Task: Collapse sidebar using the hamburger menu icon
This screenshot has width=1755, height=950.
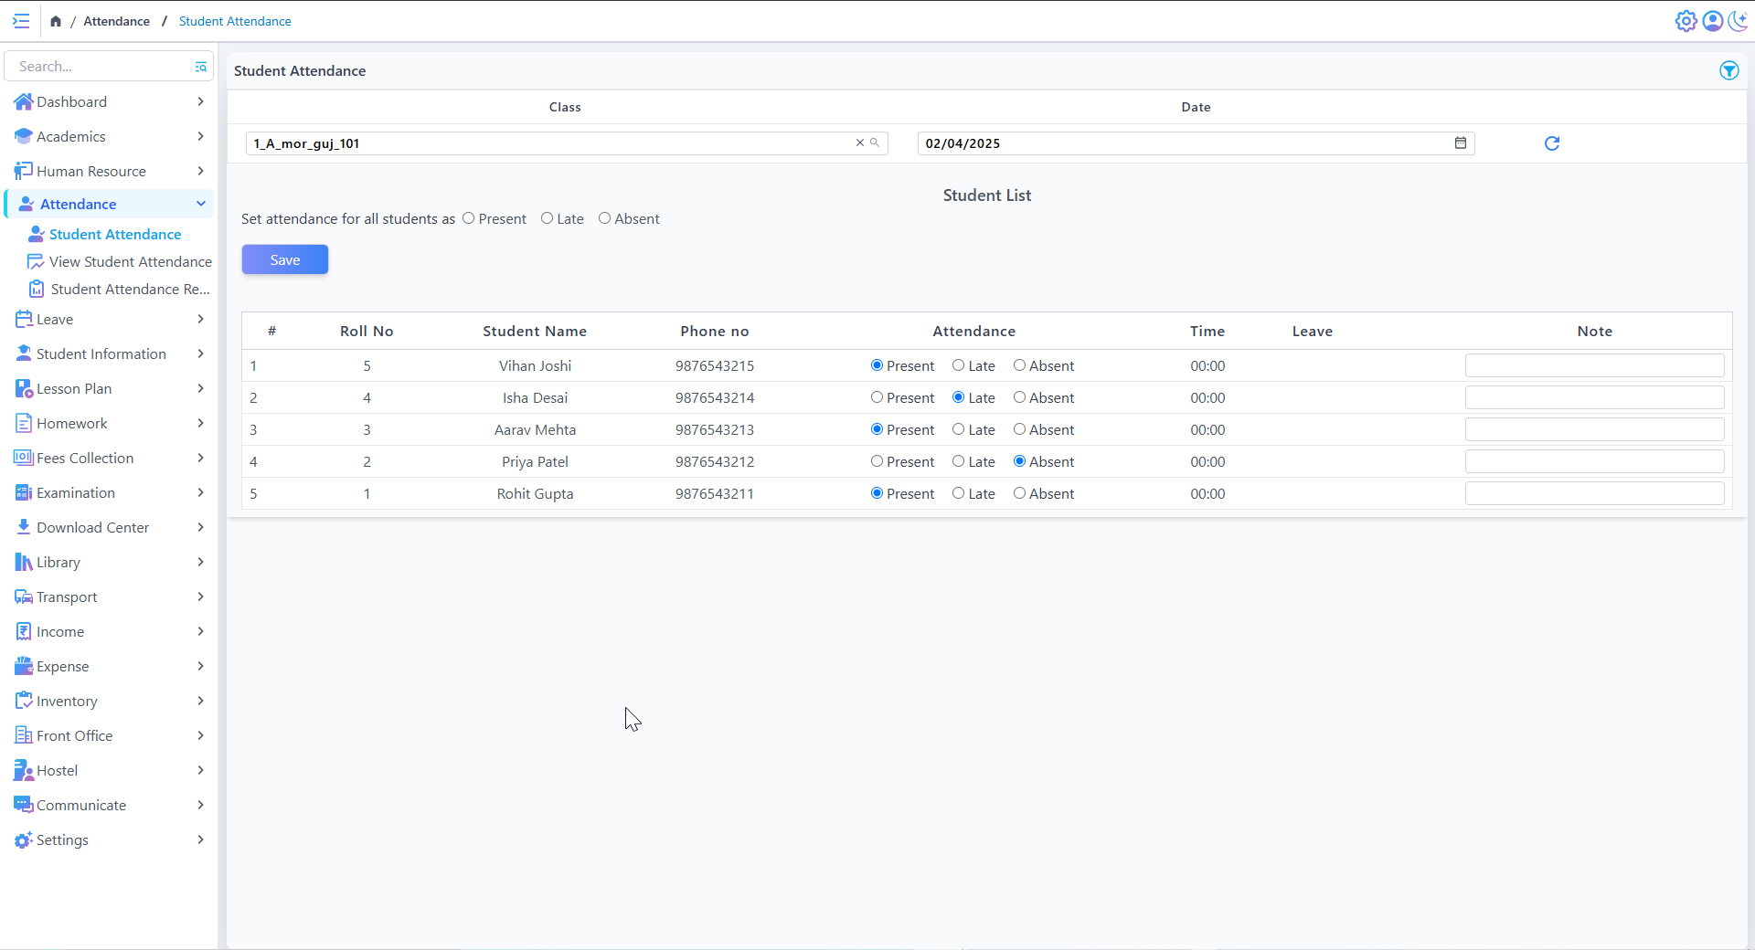Action: (21, 21)
